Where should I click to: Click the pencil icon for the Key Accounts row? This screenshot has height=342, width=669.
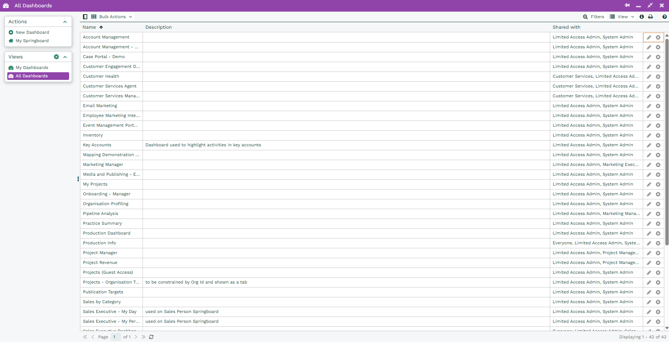[649, 145]
